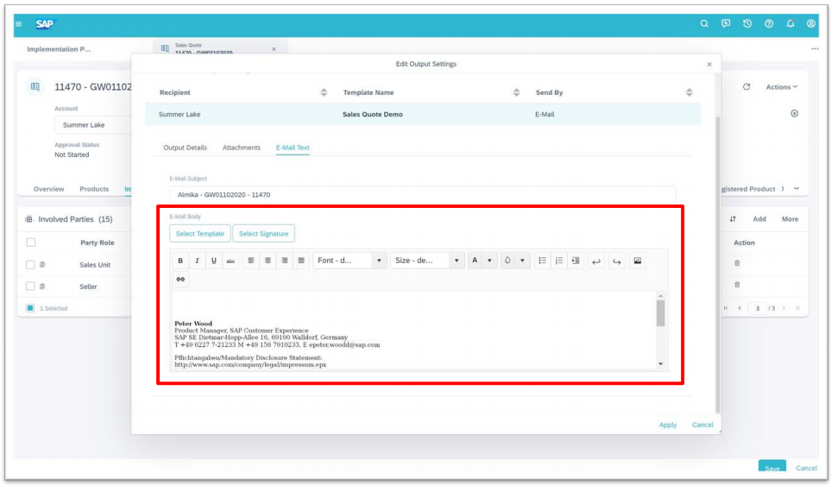Viewport: 831px width, 491px height.
Task: Open SAP header search
Action: pos(704,24)
